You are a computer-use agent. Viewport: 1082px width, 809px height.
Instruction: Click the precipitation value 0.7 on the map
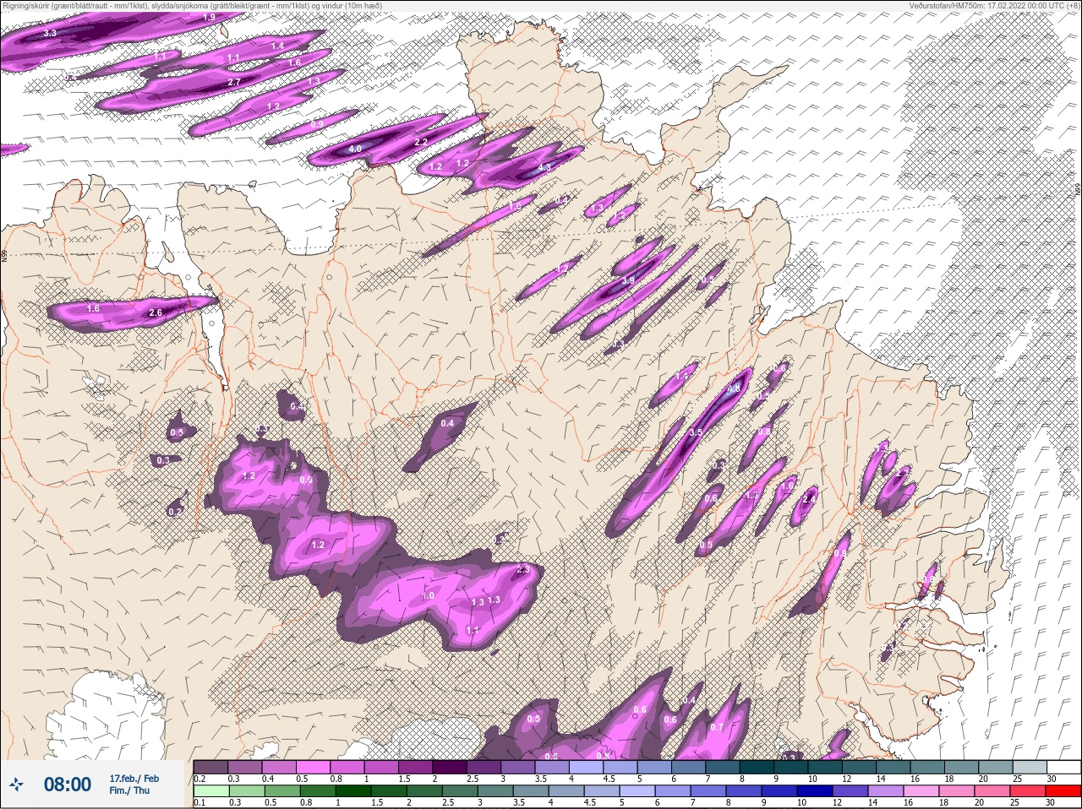(x=717, y=727)
